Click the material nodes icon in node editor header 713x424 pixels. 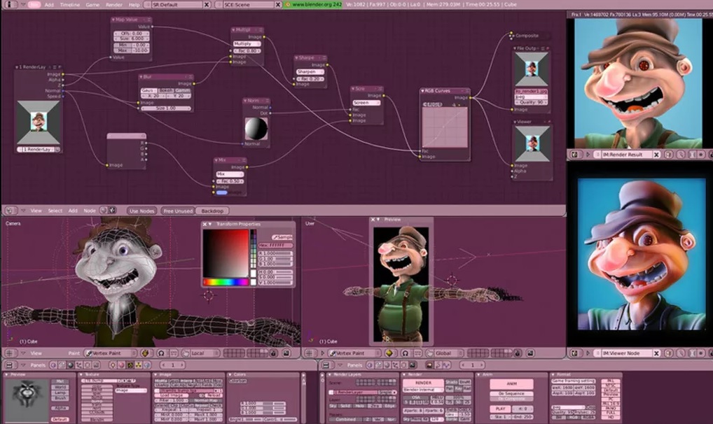(x=103, y=210)
